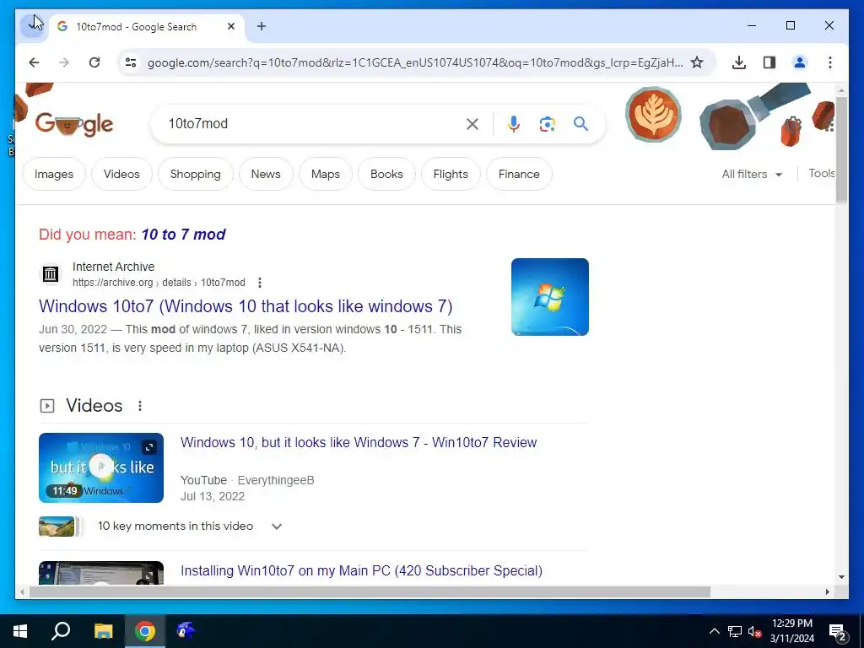Click the address bar URL
Image resolution: width=864 pixels, height=648 pixels.
click(x=415, y=62)
